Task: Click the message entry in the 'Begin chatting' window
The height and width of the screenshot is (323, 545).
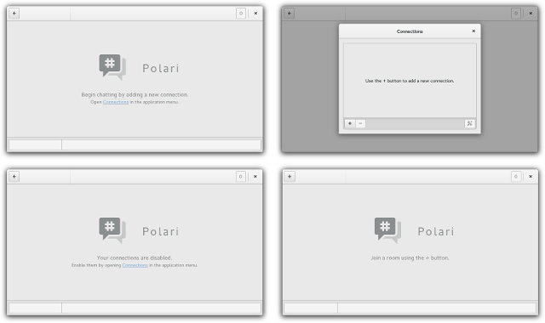Action: point(161,144)
